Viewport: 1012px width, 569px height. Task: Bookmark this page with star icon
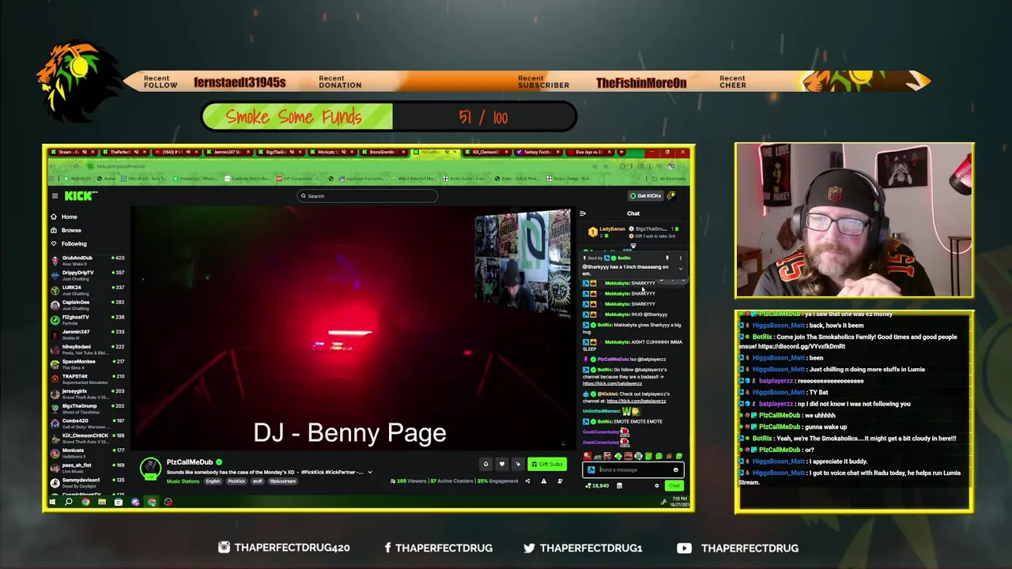605,166
